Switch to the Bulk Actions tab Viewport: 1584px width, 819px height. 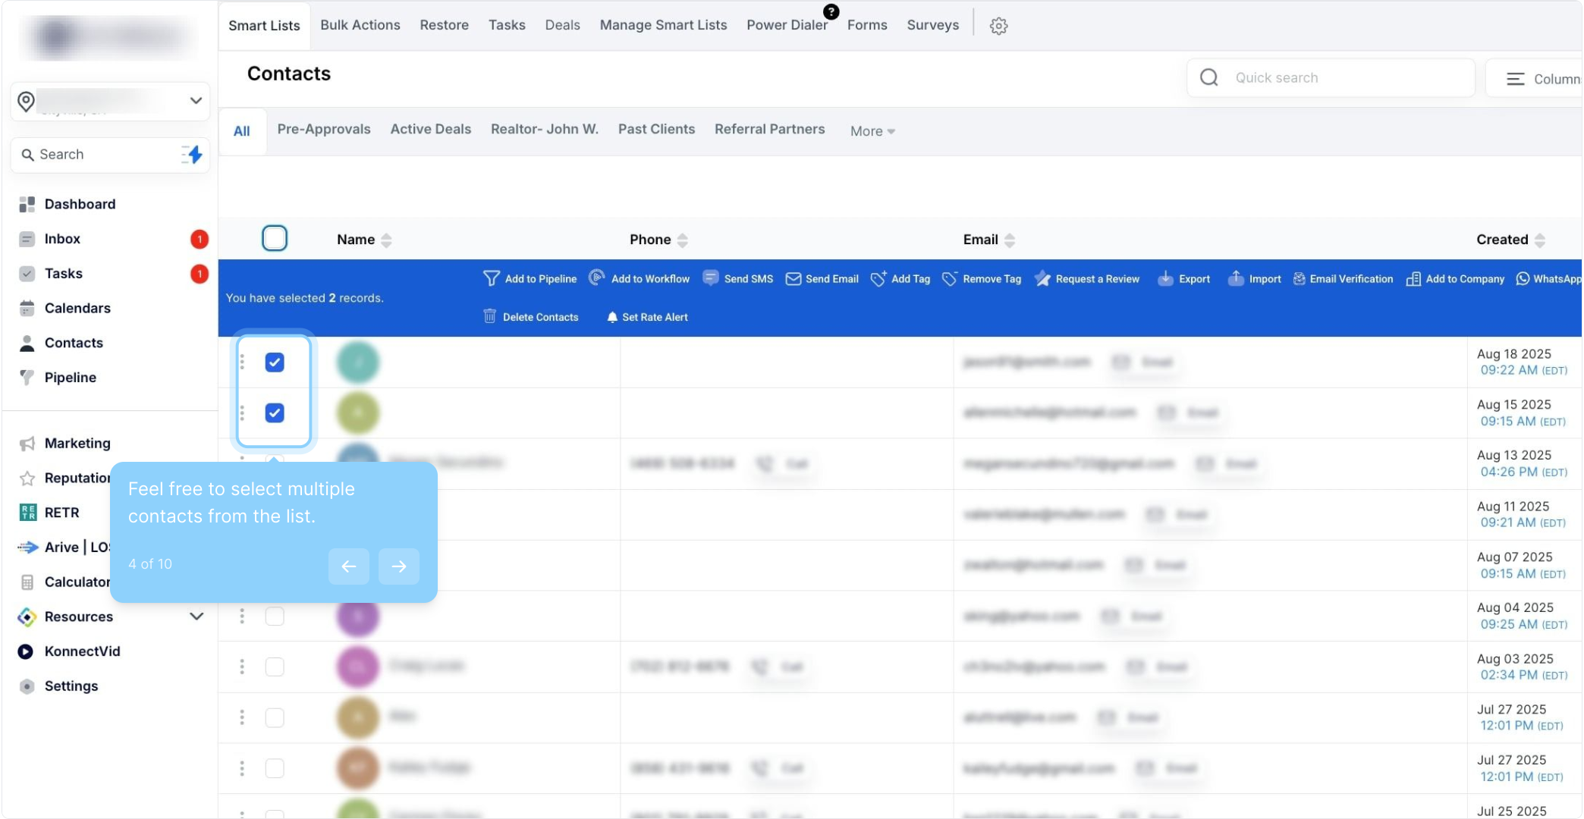360,25
